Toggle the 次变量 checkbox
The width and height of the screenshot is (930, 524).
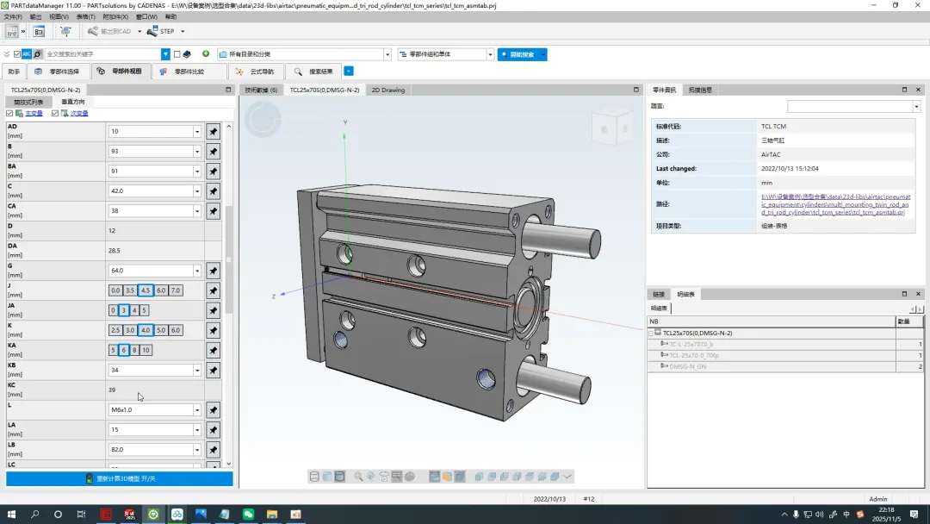coord(55,114)
